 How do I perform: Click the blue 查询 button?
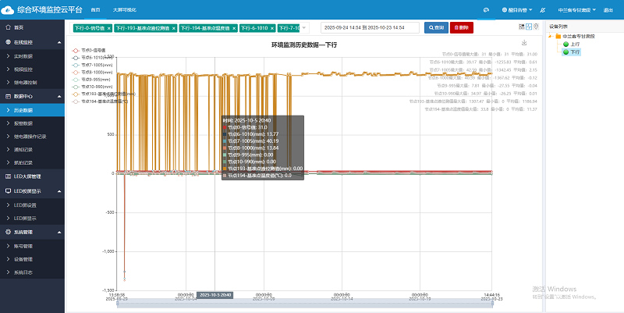coord(436,27)
